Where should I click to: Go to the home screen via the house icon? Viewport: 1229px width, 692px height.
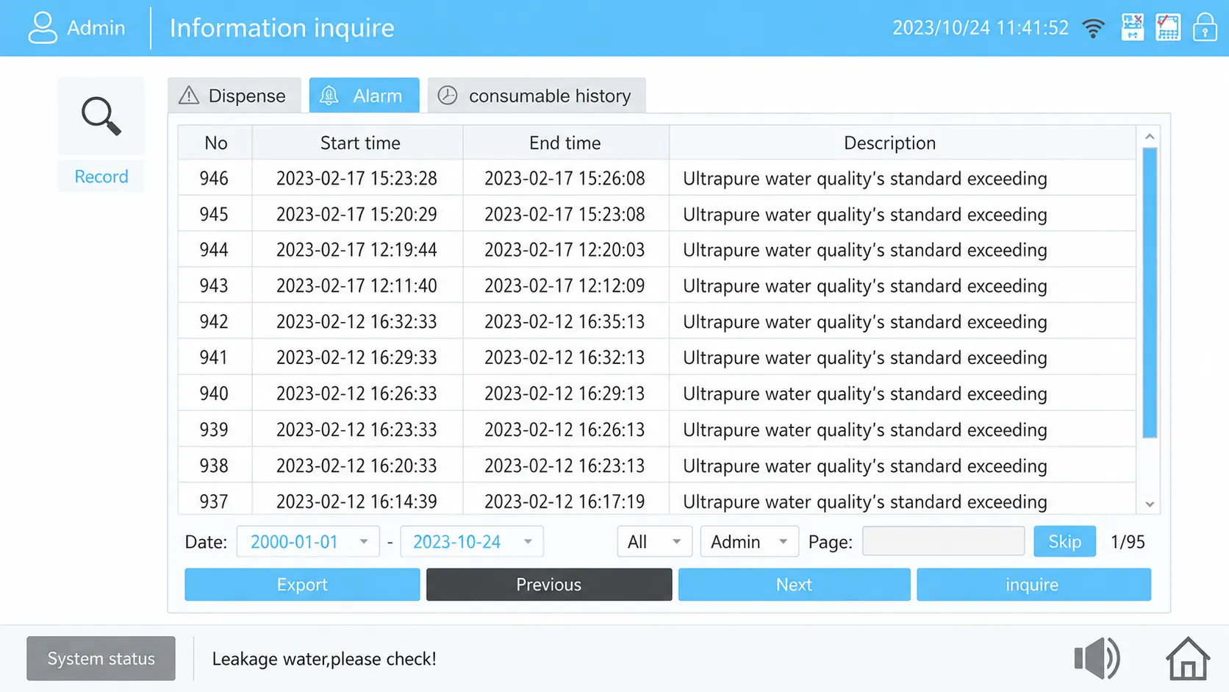pos(1188,658)
